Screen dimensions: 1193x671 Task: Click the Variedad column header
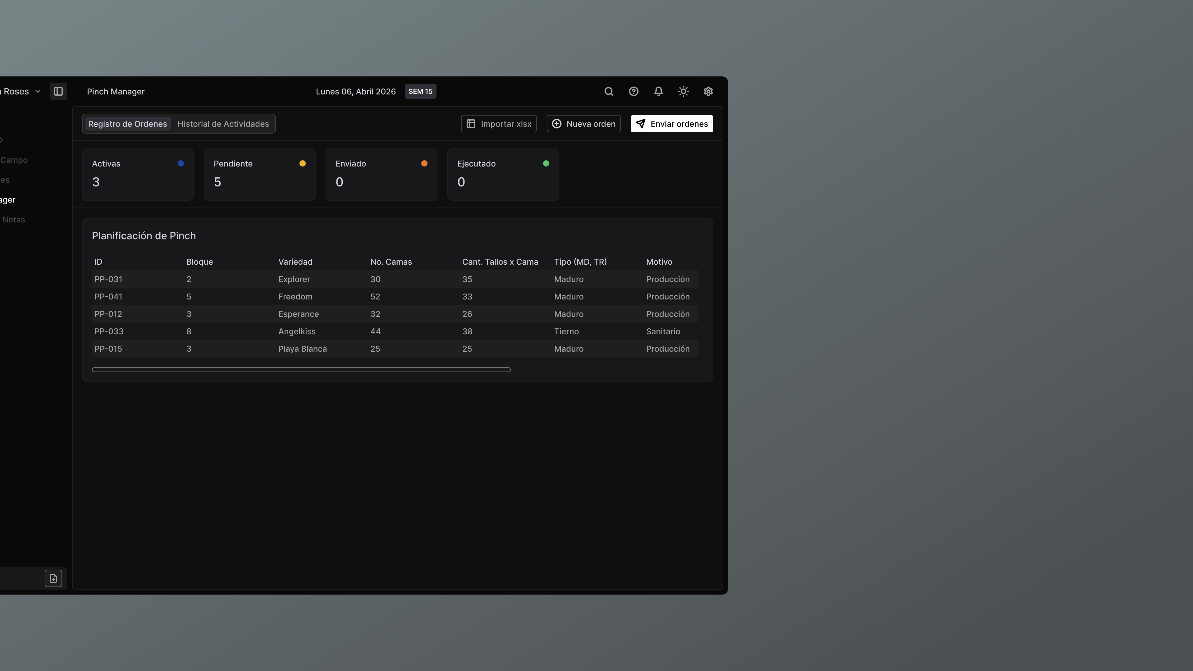[x=295, y=262]
